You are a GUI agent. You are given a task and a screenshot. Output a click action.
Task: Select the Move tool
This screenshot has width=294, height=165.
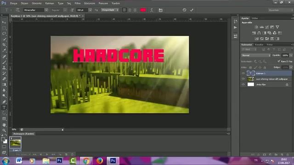[x=4, y=22]
